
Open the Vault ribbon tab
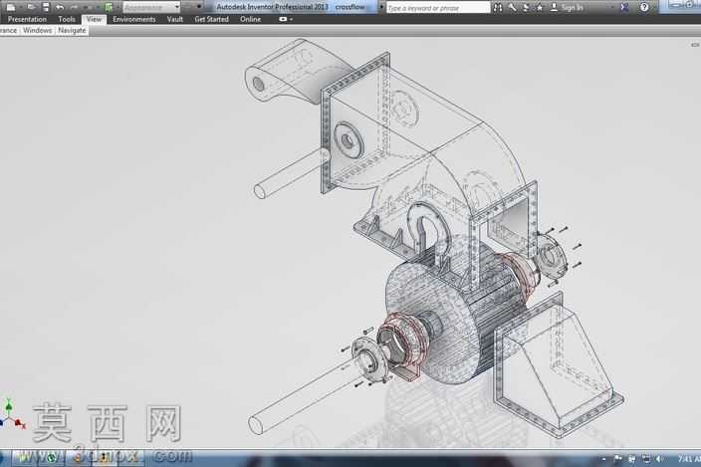pos(175,19)
